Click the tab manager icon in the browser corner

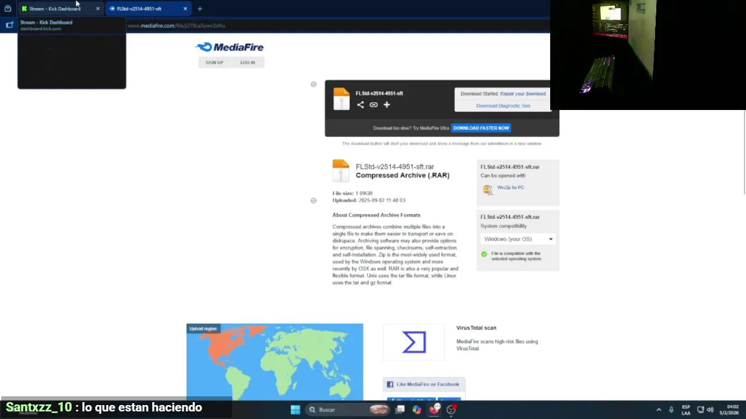tap(8, 9)
